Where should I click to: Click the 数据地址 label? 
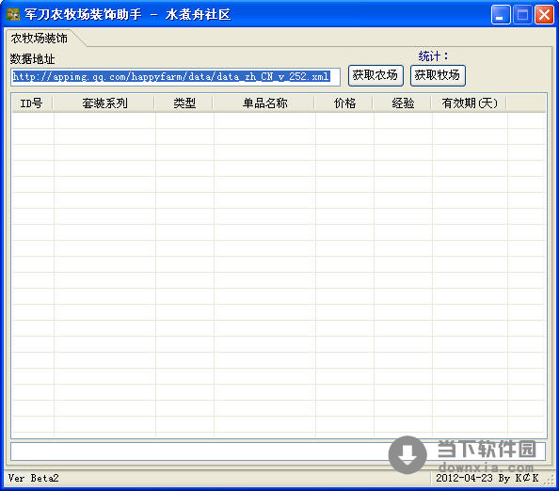[x=32, y=59]
